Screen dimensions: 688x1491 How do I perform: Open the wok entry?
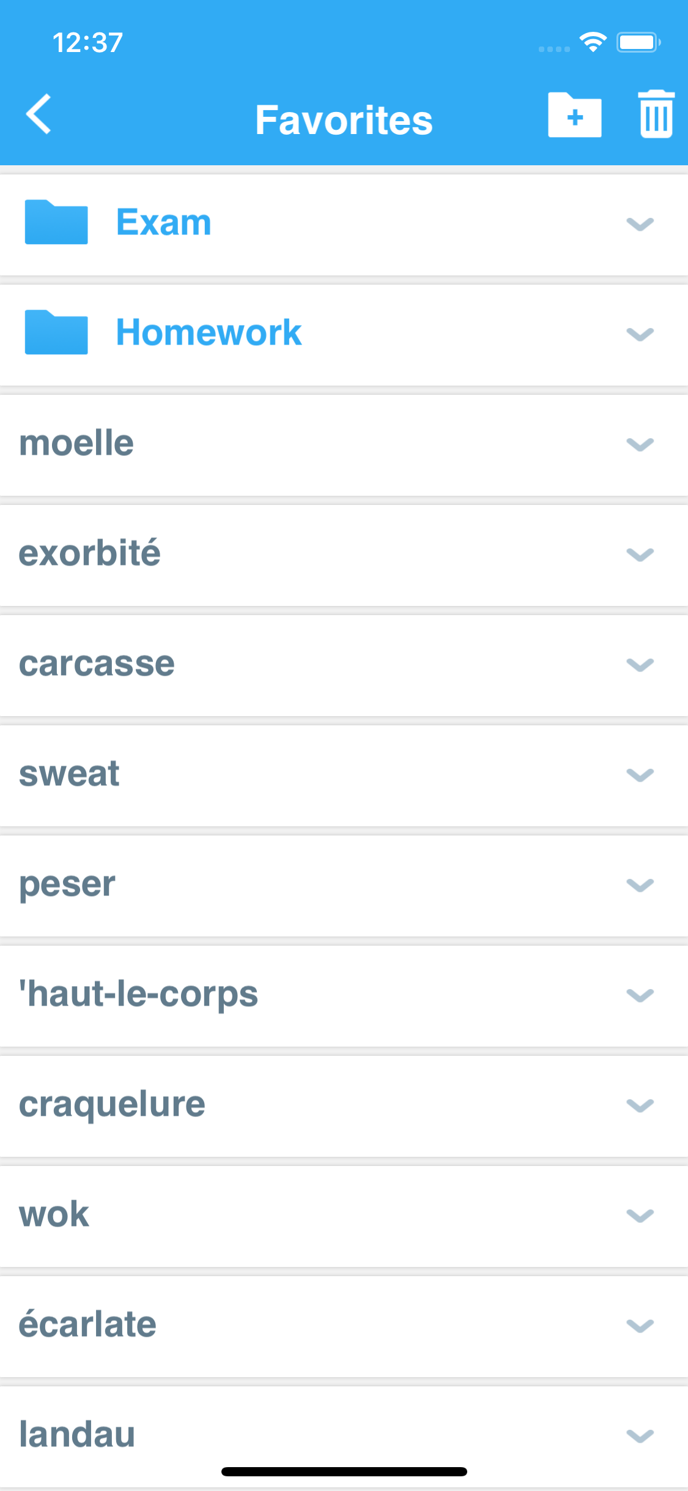54,1215
